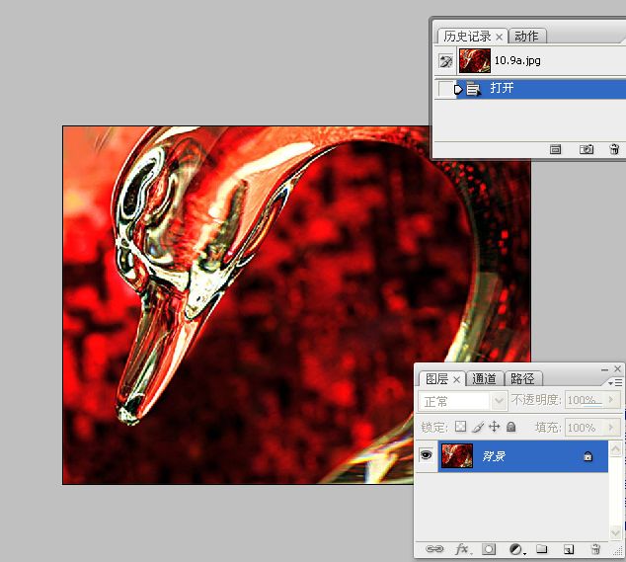Select the 10.9a.jpg snapshot thumbnail
626x562 pixels.
point(475,60)
